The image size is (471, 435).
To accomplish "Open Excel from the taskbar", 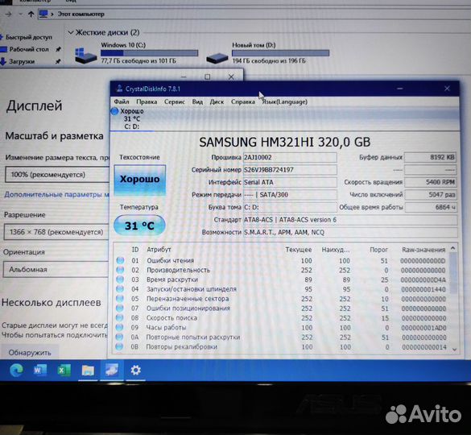I will pyautogui.click(x=64, y=370).
